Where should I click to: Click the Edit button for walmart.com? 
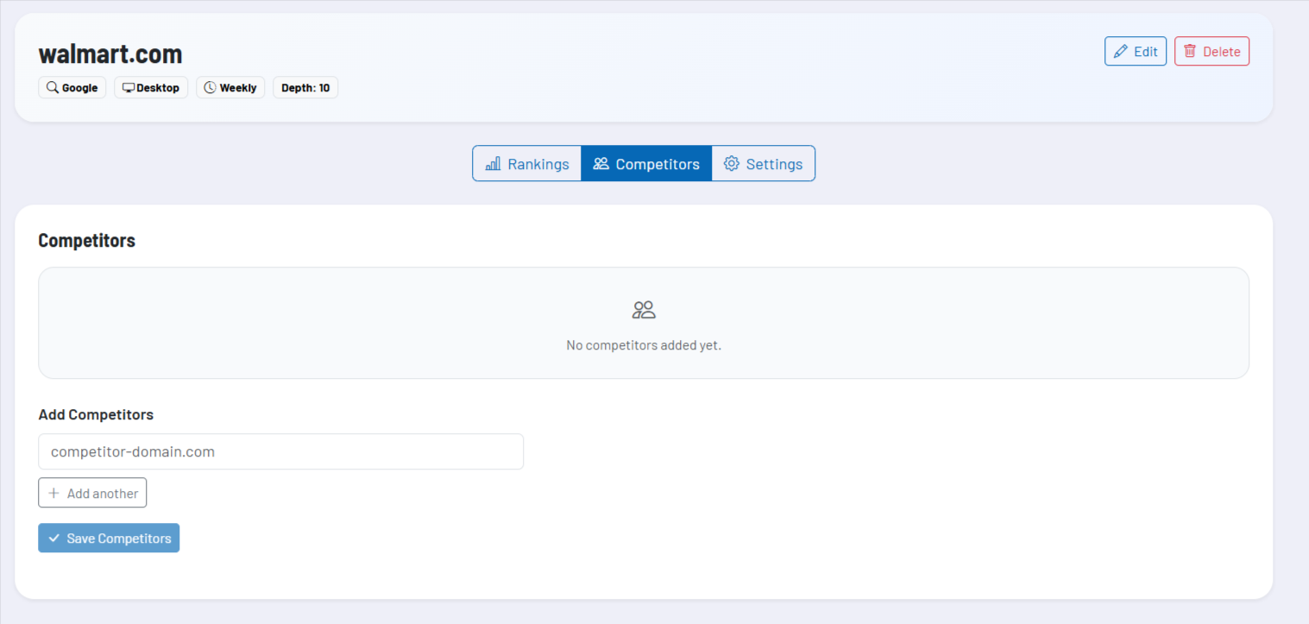coord(1136,51)
